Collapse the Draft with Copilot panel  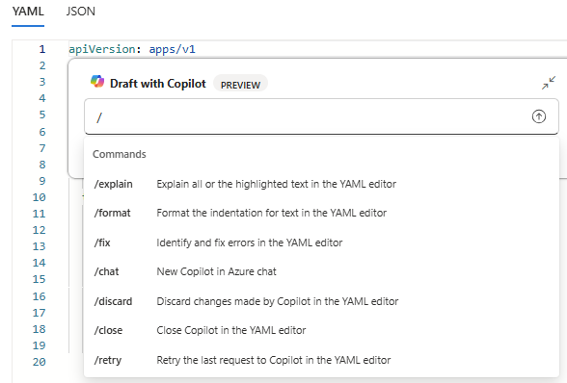[549, 83]
